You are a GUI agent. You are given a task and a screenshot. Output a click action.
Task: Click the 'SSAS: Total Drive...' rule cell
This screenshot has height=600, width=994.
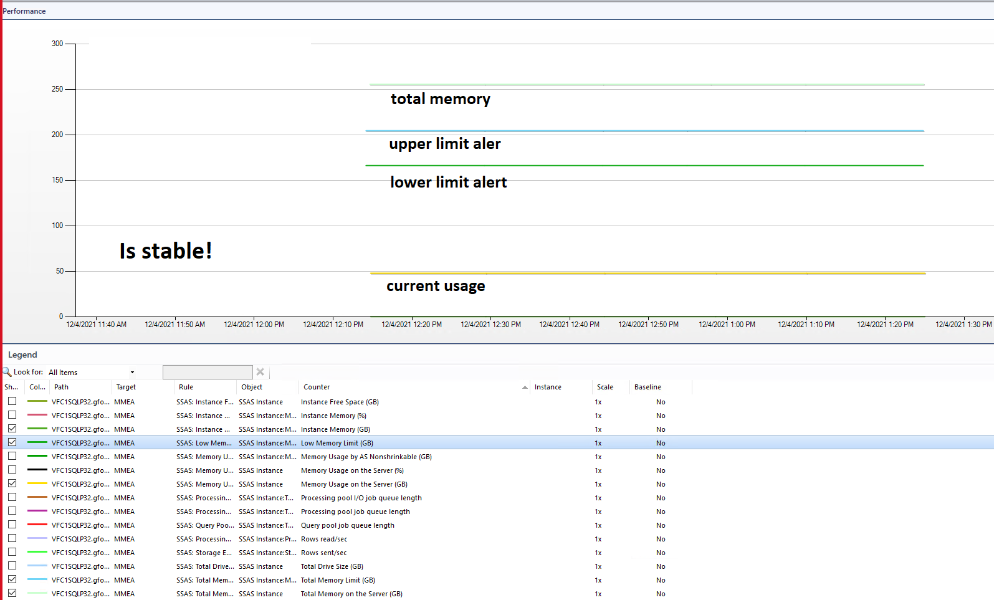pos(205,566)
